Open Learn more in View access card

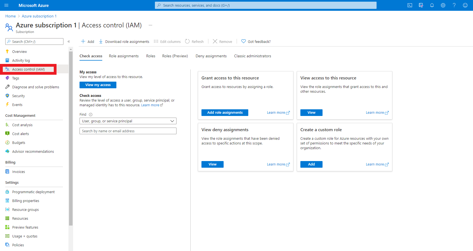click(x=377, y=113)
